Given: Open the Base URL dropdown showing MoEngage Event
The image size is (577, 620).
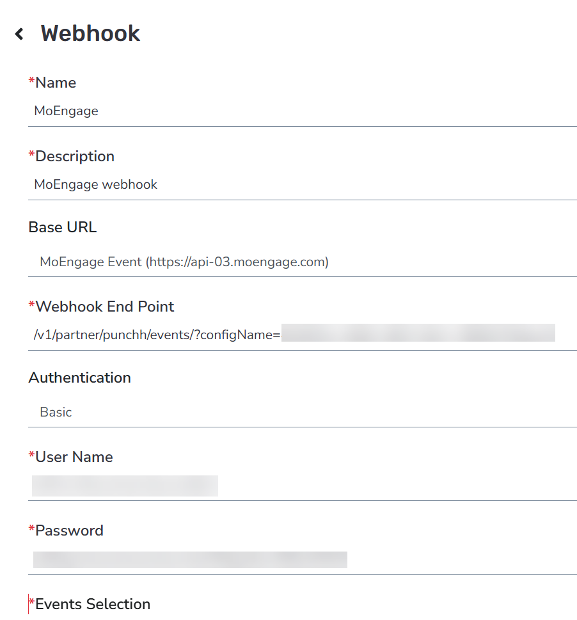Looking at the screenshot, I should [303, 262].
